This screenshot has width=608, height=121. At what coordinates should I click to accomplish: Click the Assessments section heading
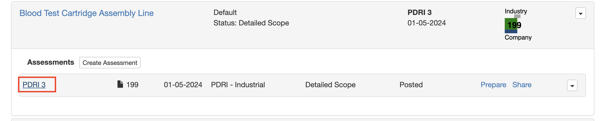coord(51,62)
